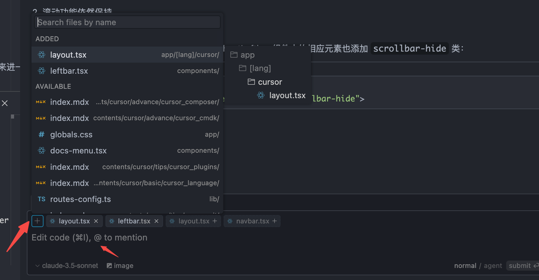
Task: Switch to agent mode
Action: (x=493, y=266)
